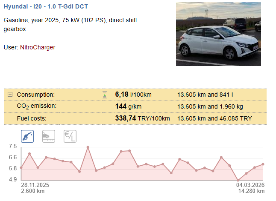The width and height of the screenshot is (276, 201).
Task: Click the Consumption row label
Action: (x=35, y=95)
